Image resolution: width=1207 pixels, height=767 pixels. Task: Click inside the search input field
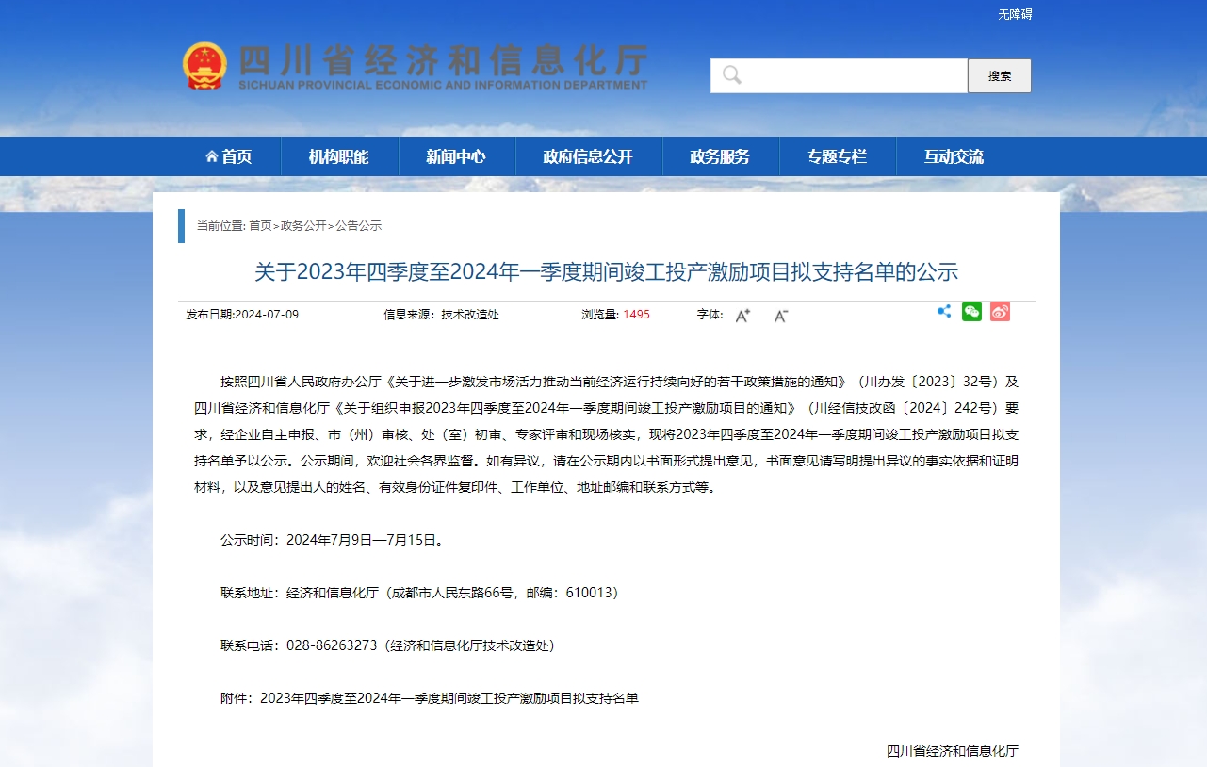839,75
